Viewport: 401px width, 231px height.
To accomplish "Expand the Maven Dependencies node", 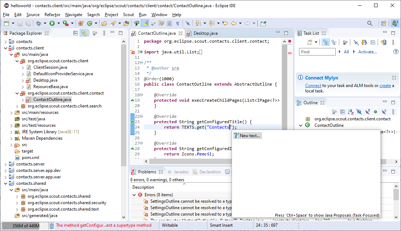I will click(12, 138).
